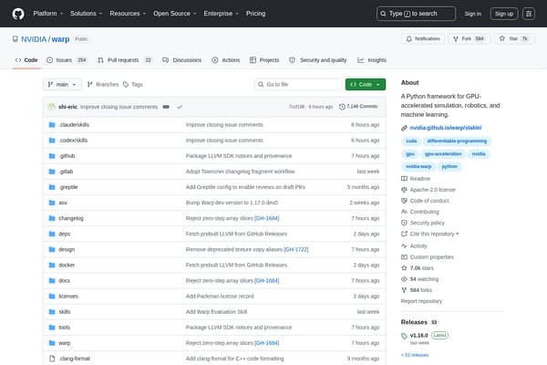Open the tools folder

coord(64,328)
